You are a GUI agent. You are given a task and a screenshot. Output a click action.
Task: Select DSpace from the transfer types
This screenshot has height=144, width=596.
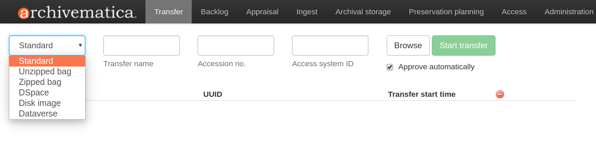(34, 92)
